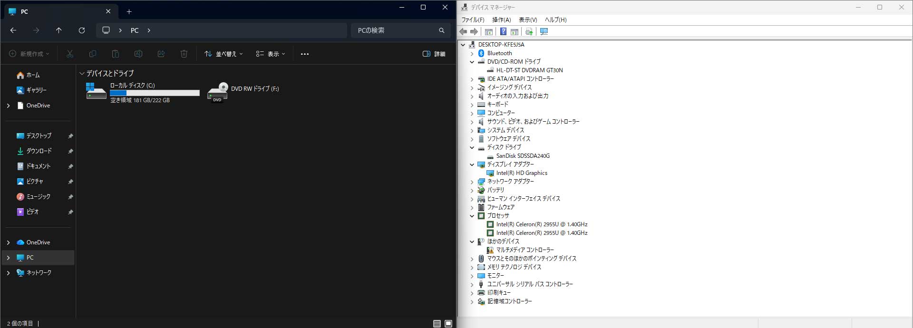The height and width of the screenshot is (328, 913).
Task: Open the 操作(A) menu
Action: tap(501, 20)
